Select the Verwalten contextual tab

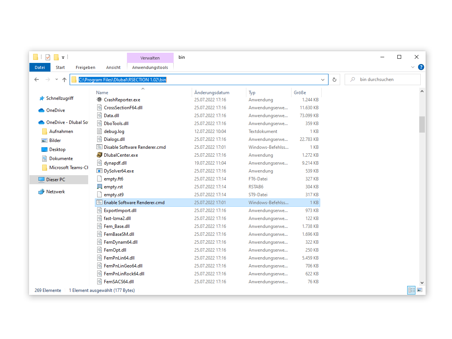click(150, 58)
